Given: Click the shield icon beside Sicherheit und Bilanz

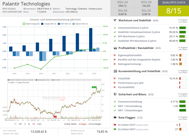Looking at the screenshot, I should pyautogui.click(x=115, y=94).
